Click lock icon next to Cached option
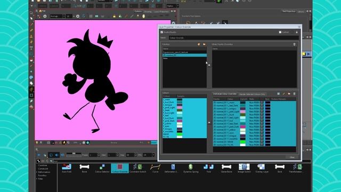This screenshot has height=192, width=341. point(297,32)
